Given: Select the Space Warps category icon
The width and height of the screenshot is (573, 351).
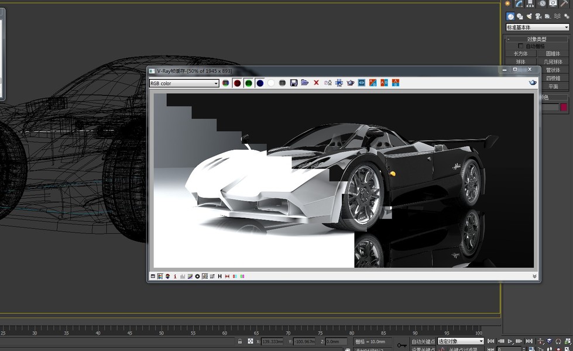Looking at the screenshot, I should 557,16.
